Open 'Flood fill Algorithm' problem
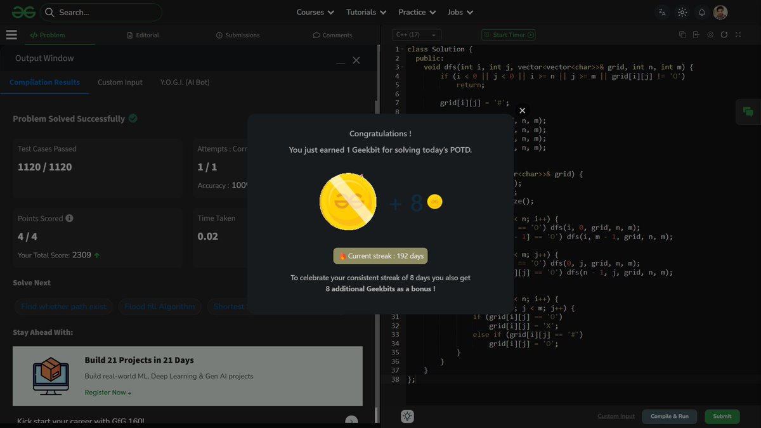This screenshot has width=761, height=428. tap(160, 306)
